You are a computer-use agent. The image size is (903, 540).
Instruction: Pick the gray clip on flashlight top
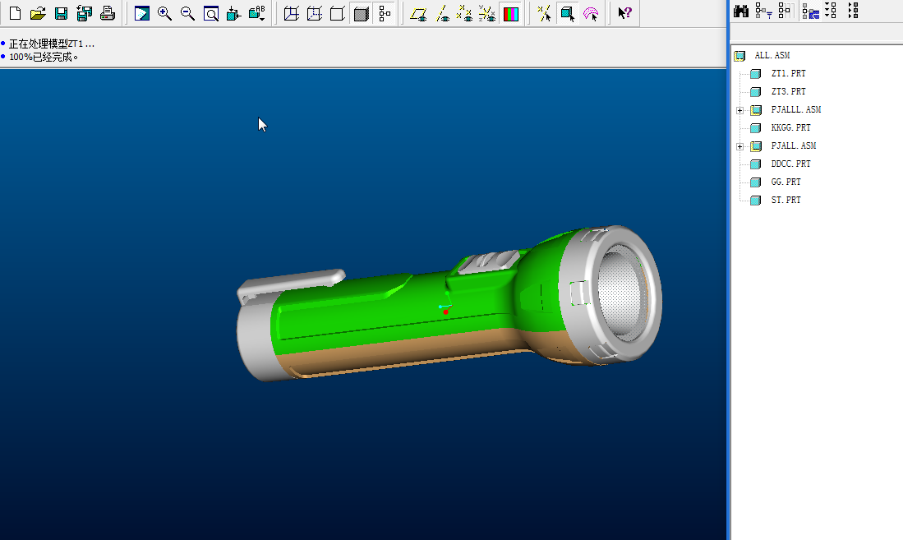coord(291,283)
